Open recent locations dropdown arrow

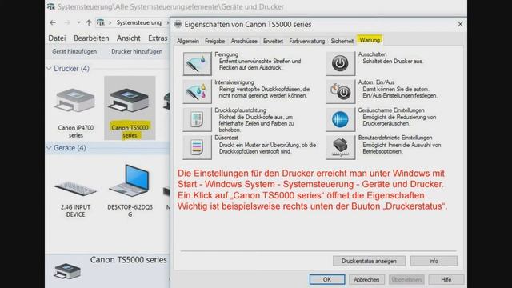[x=78, y=22]
